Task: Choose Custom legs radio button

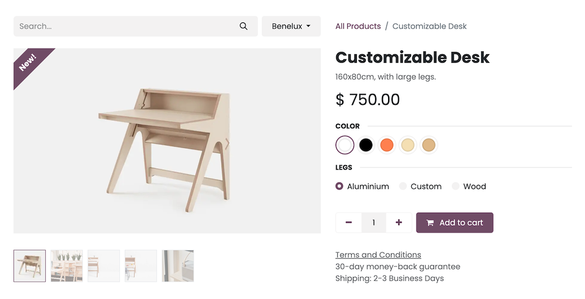Action: (403, 186)
